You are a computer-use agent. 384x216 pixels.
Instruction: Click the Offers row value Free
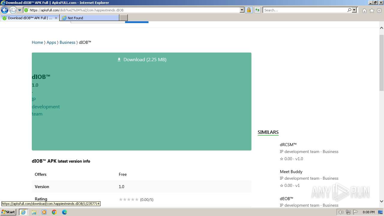tap(123, 174)
